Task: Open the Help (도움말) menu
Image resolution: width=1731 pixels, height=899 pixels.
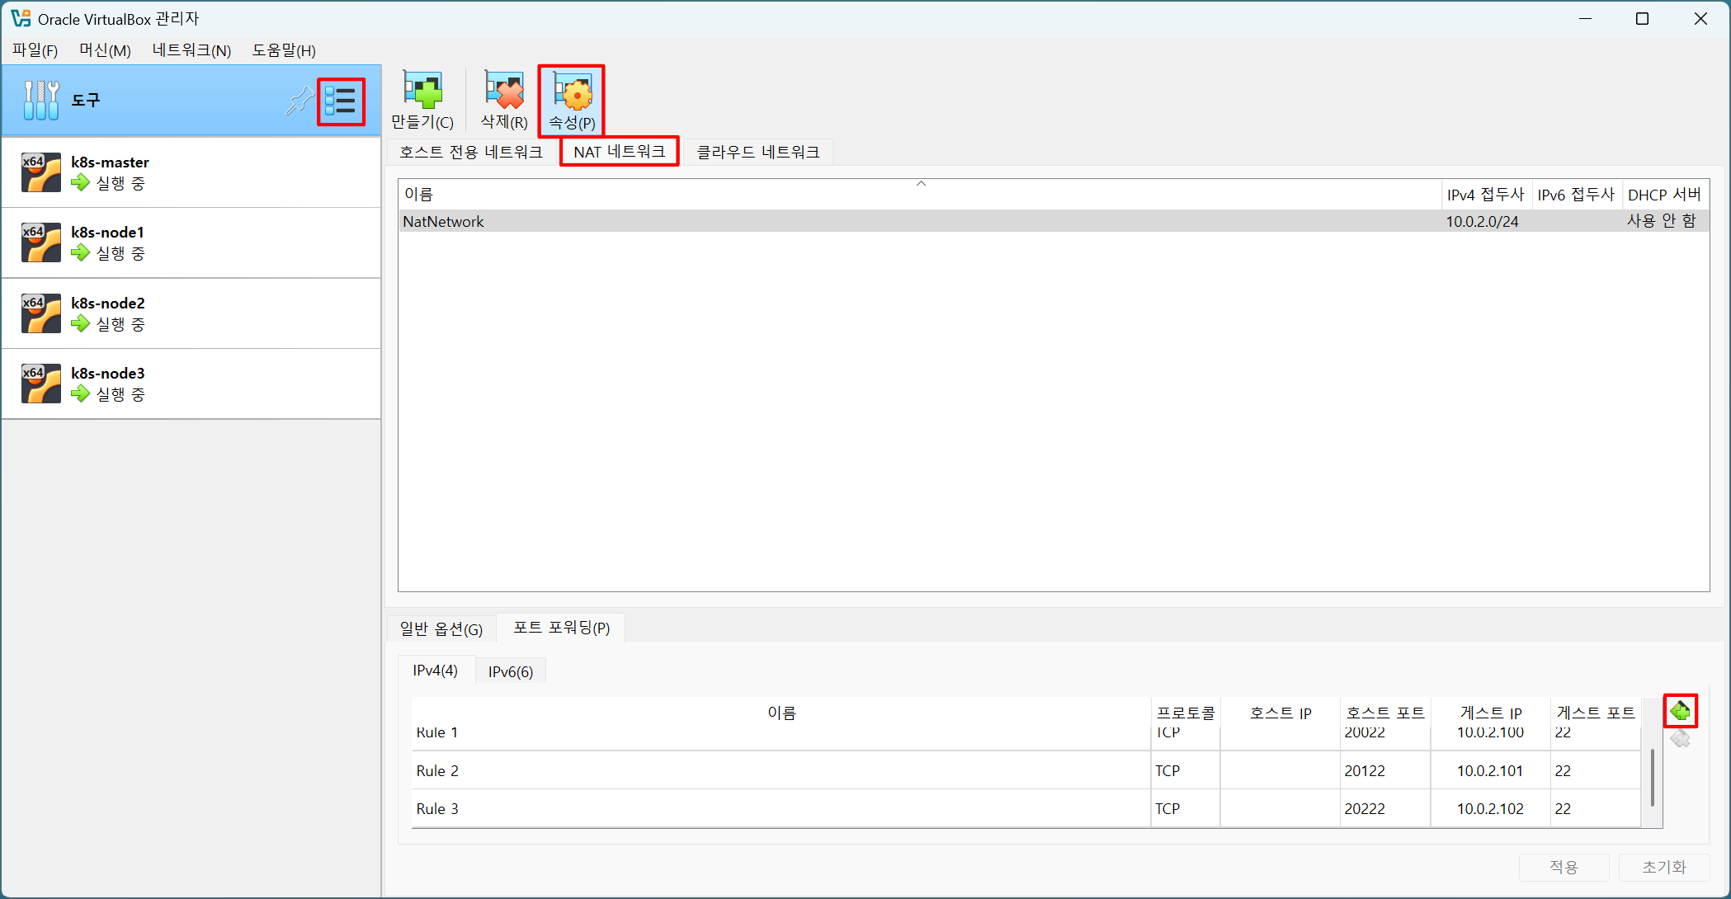Action: (x=284, y=50)
